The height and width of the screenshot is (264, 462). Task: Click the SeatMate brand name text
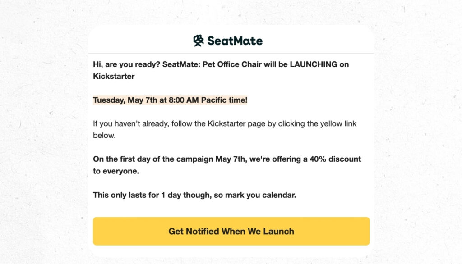pos(235,41)
